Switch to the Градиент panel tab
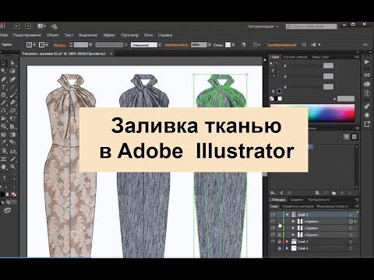This screenshot has width=374, height=280. pyautogui.click(x=296, y=200)
